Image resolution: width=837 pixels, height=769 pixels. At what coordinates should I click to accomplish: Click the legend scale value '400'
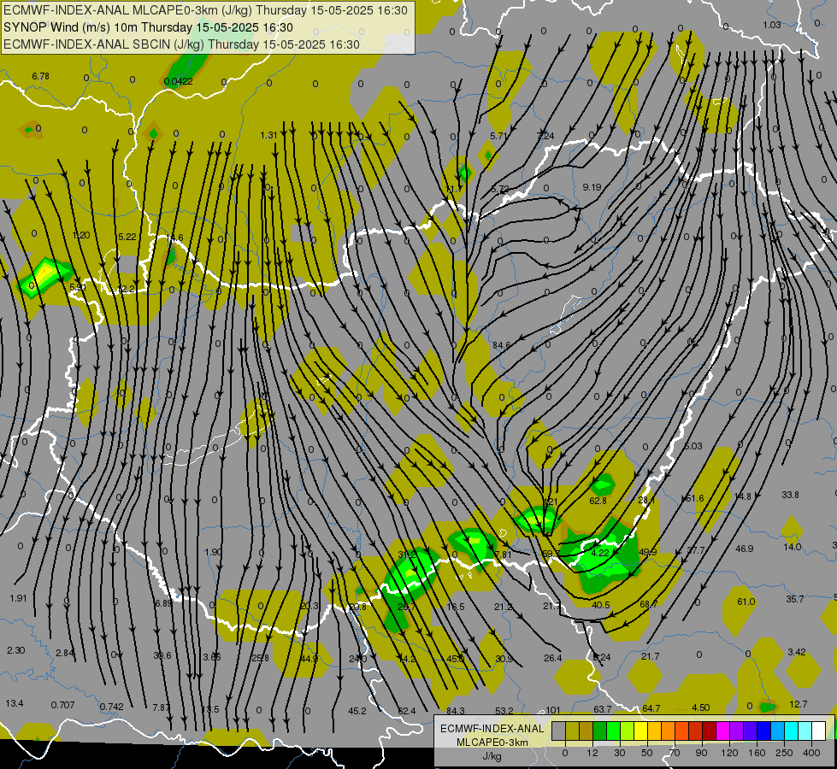[x=811, y=753]
